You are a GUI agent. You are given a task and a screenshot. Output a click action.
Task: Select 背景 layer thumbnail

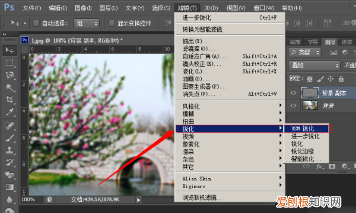[310, 105]
